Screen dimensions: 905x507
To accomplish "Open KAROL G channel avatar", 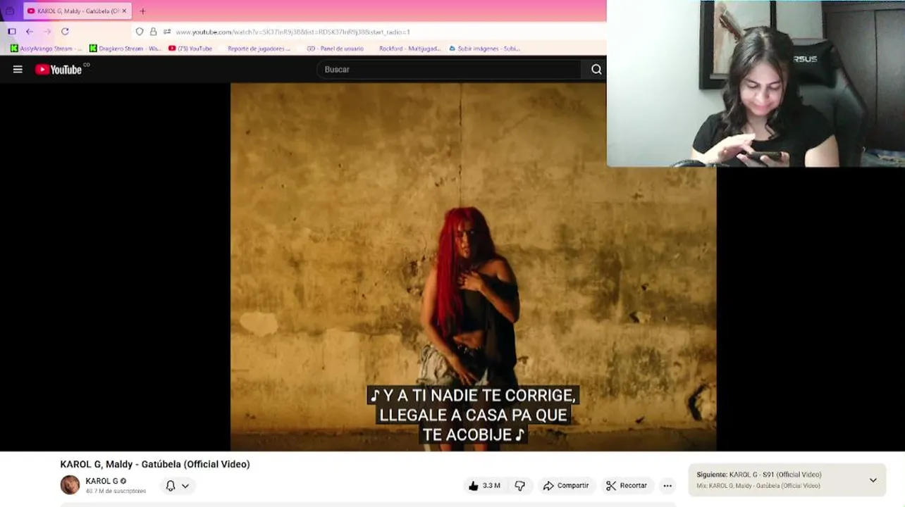I will point(70,485).
